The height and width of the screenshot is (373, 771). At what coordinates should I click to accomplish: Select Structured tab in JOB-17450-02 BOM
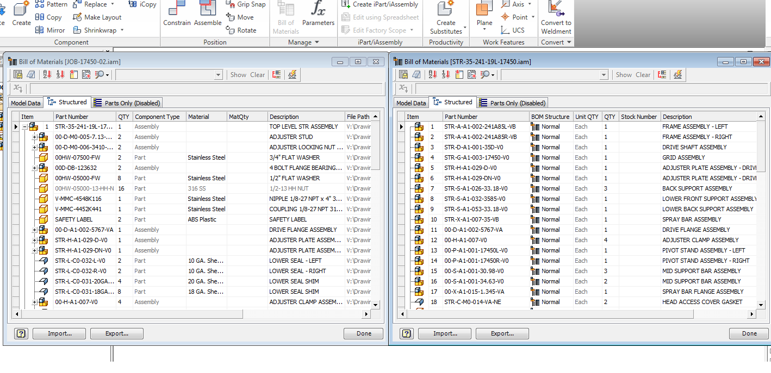tap(67, 102)
